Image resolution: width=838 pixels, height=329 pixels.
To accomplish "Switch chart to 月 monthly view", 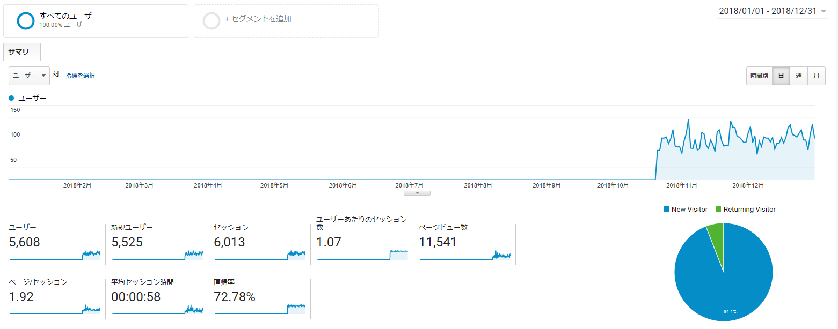I will 816,76.
